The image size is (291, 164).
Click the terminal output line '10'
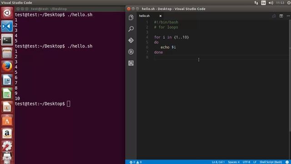pyautogui.click(x=17, y=98)
